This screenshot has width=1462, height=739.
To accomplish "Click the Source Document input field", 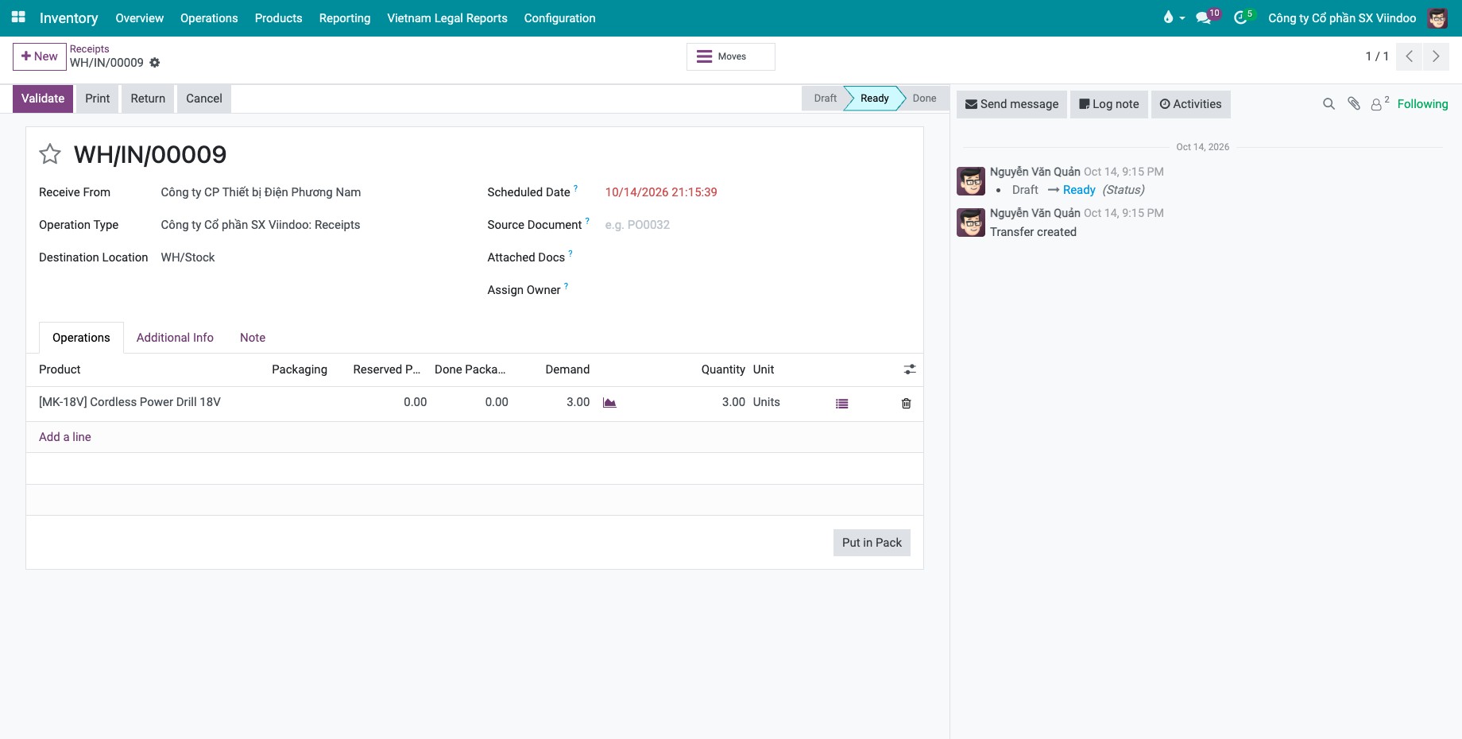I will pos(756,225).
